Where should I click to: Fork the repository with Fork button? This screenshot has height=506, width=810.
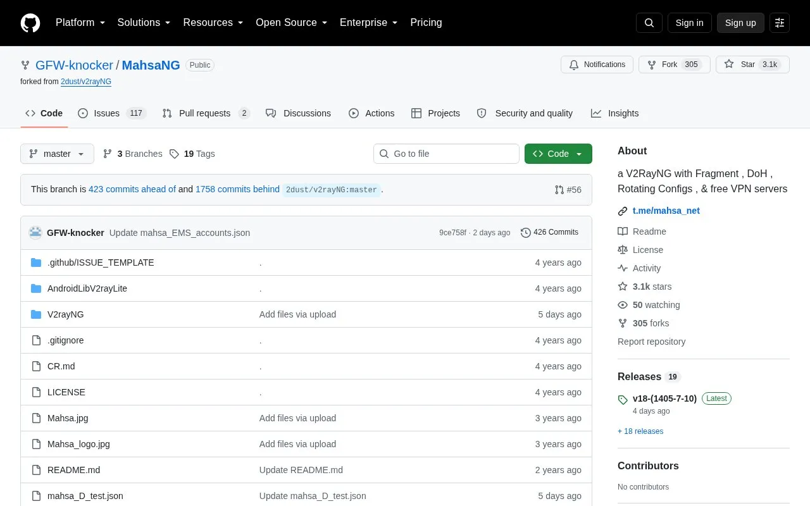(675, 65)
